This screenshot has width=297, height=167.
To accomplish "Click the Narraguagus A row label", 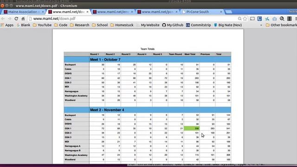I will (72, 146).
